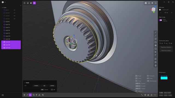Screen dimensions: 175x98
Task: Click Plane from selection button
Action: tap(166, 47)
